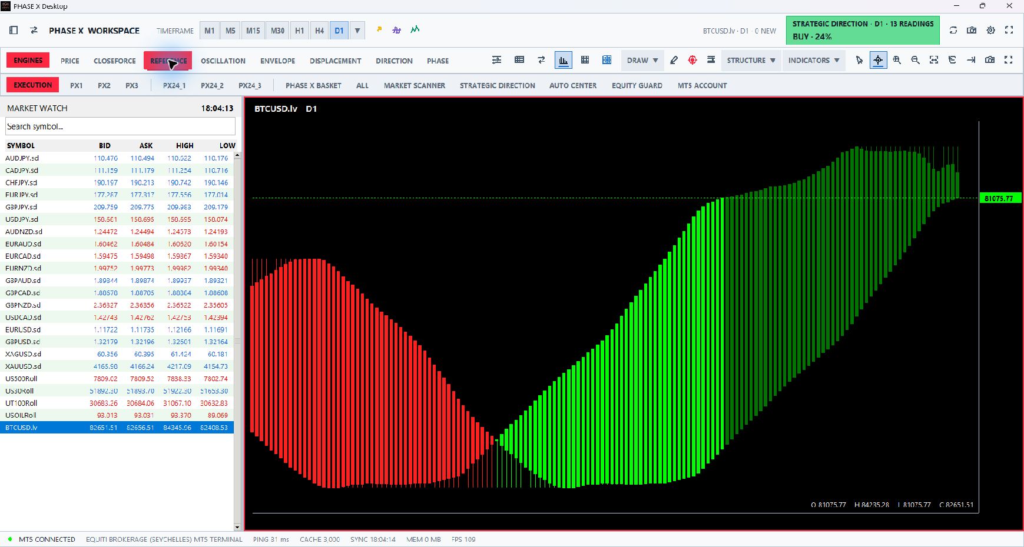Select the M15 timeframe

[253, 31]
